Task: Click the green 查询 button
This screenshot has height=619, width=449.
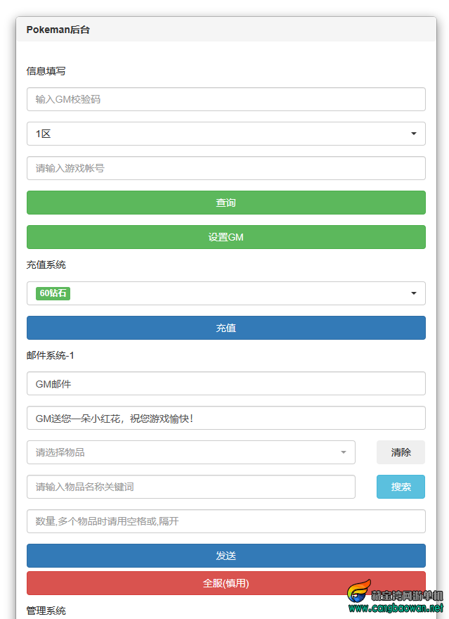Action: 226,203
